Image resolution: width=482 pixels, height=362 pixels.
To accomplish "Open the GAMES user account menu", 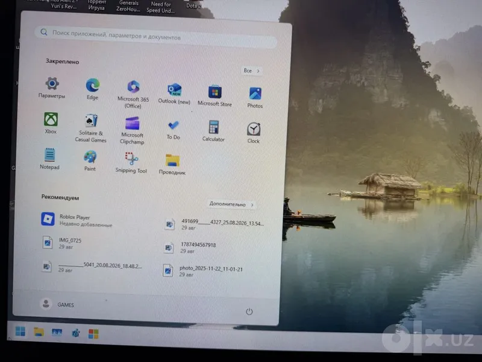I will pyautogui.click(x=57, y=304).
